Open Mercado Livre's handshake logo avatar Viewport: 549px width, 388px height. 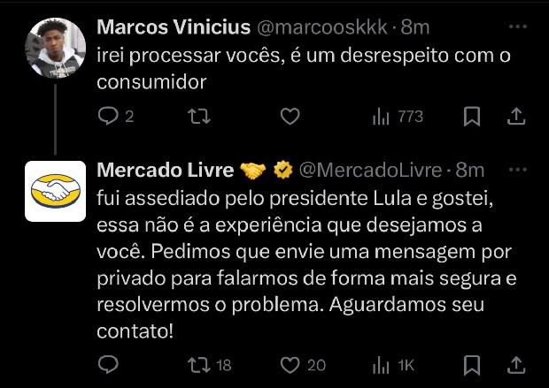[55, 190]
